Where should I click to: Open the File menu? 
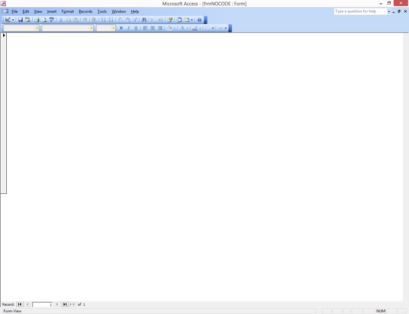click(15, 11)
